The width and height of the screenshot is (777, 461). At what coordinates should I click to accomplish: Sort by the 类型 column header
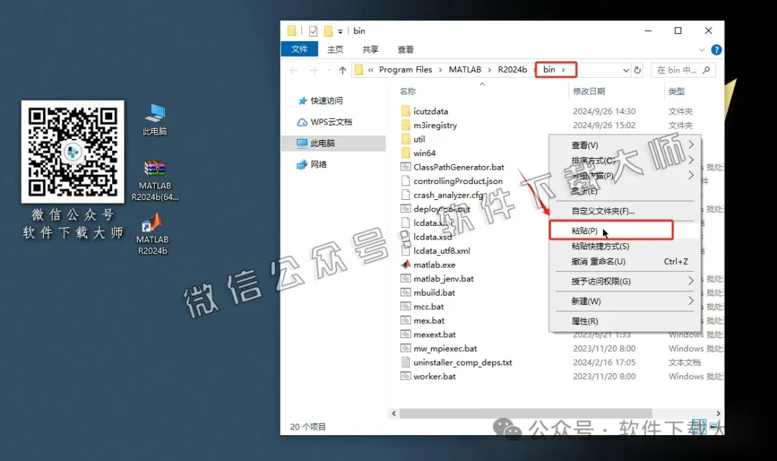[676, 91]
